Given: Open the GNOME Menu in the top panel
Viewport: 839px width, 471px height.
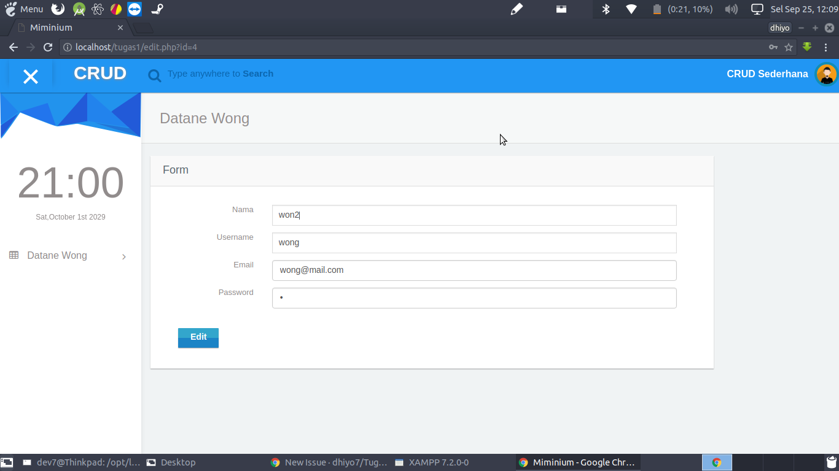Looking at the screenshot, I should pos(23,9).
